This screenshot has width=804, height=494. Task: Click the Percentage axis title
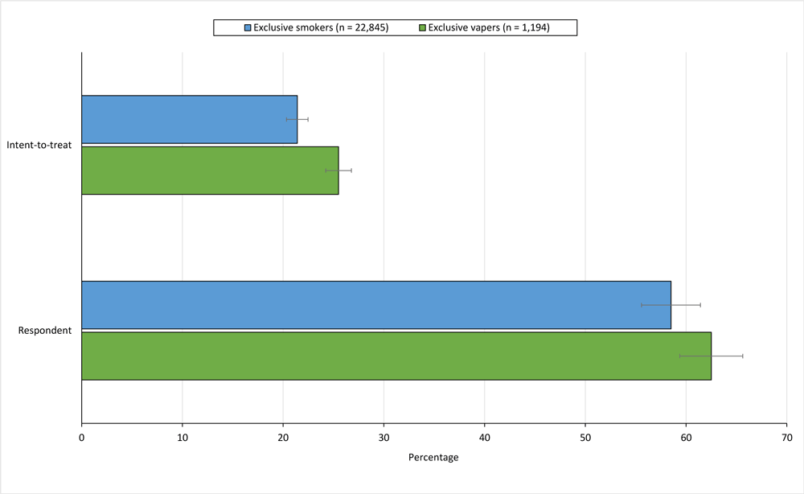(433, 457)
